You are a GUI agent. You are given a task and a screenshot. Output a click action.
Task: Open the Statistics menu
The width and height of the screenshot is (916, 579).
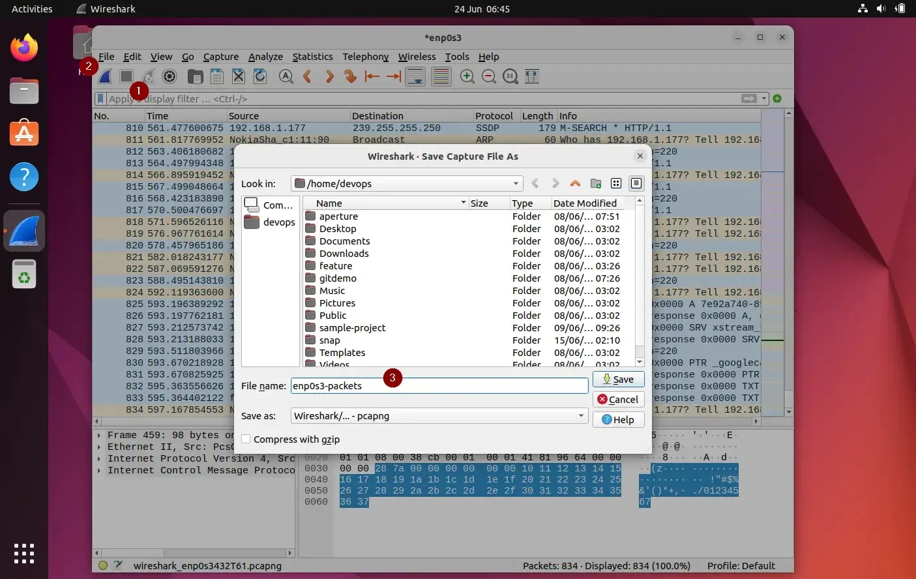tap(312, 57)
